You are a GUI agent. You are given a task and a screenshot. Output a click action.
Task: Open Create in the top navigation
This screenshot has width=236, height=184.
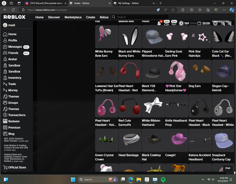tap(91, 17)
